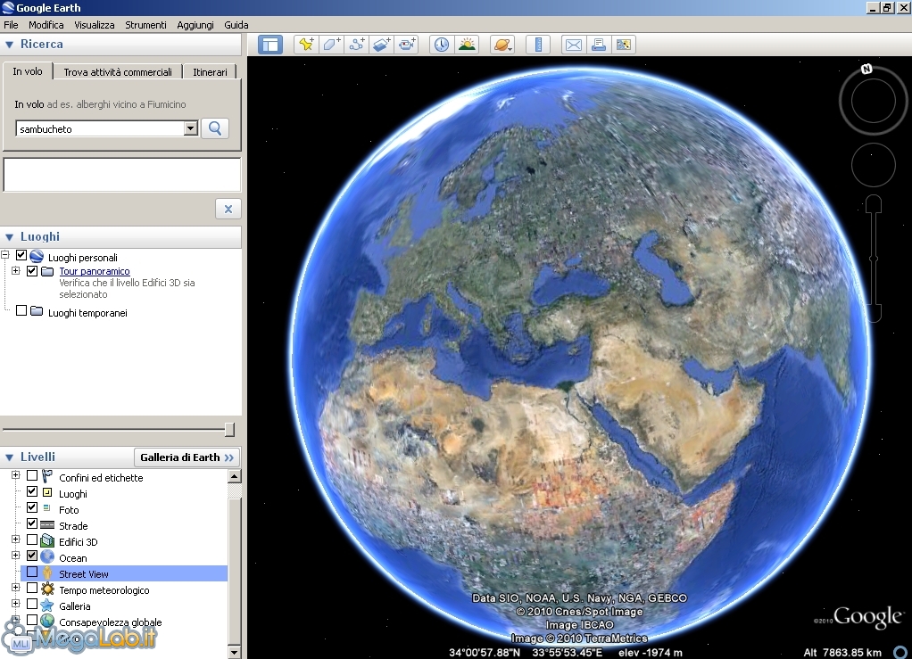Add a polygon using the toolbar
The height and width of the screenshot is (659, 912).
[x=332, y=45]
